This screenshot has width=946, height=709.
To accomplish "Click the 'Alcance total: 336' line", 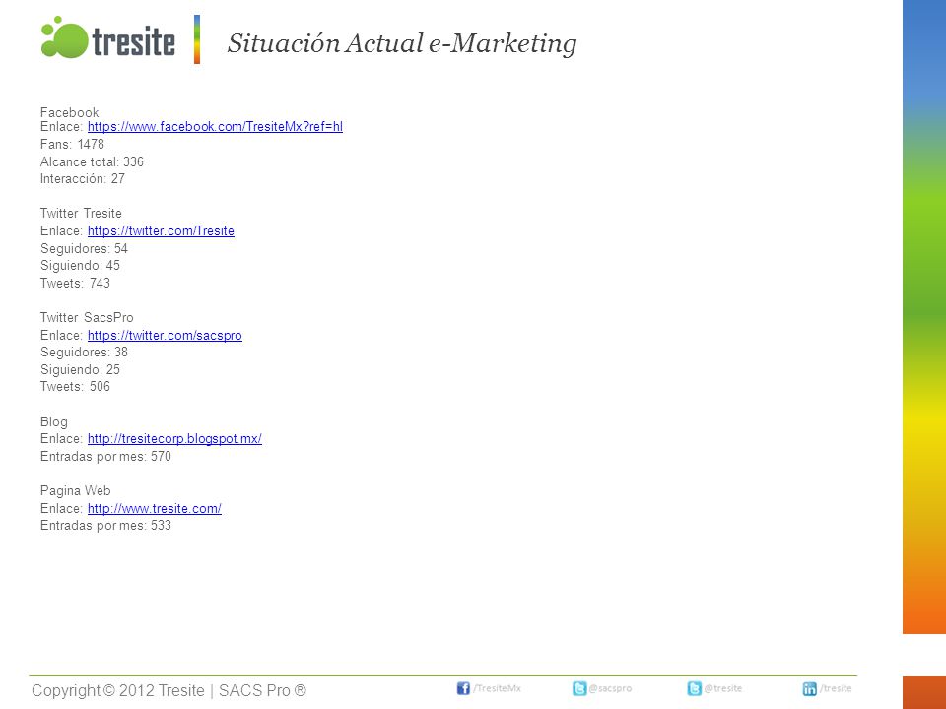I will point(92,161).
